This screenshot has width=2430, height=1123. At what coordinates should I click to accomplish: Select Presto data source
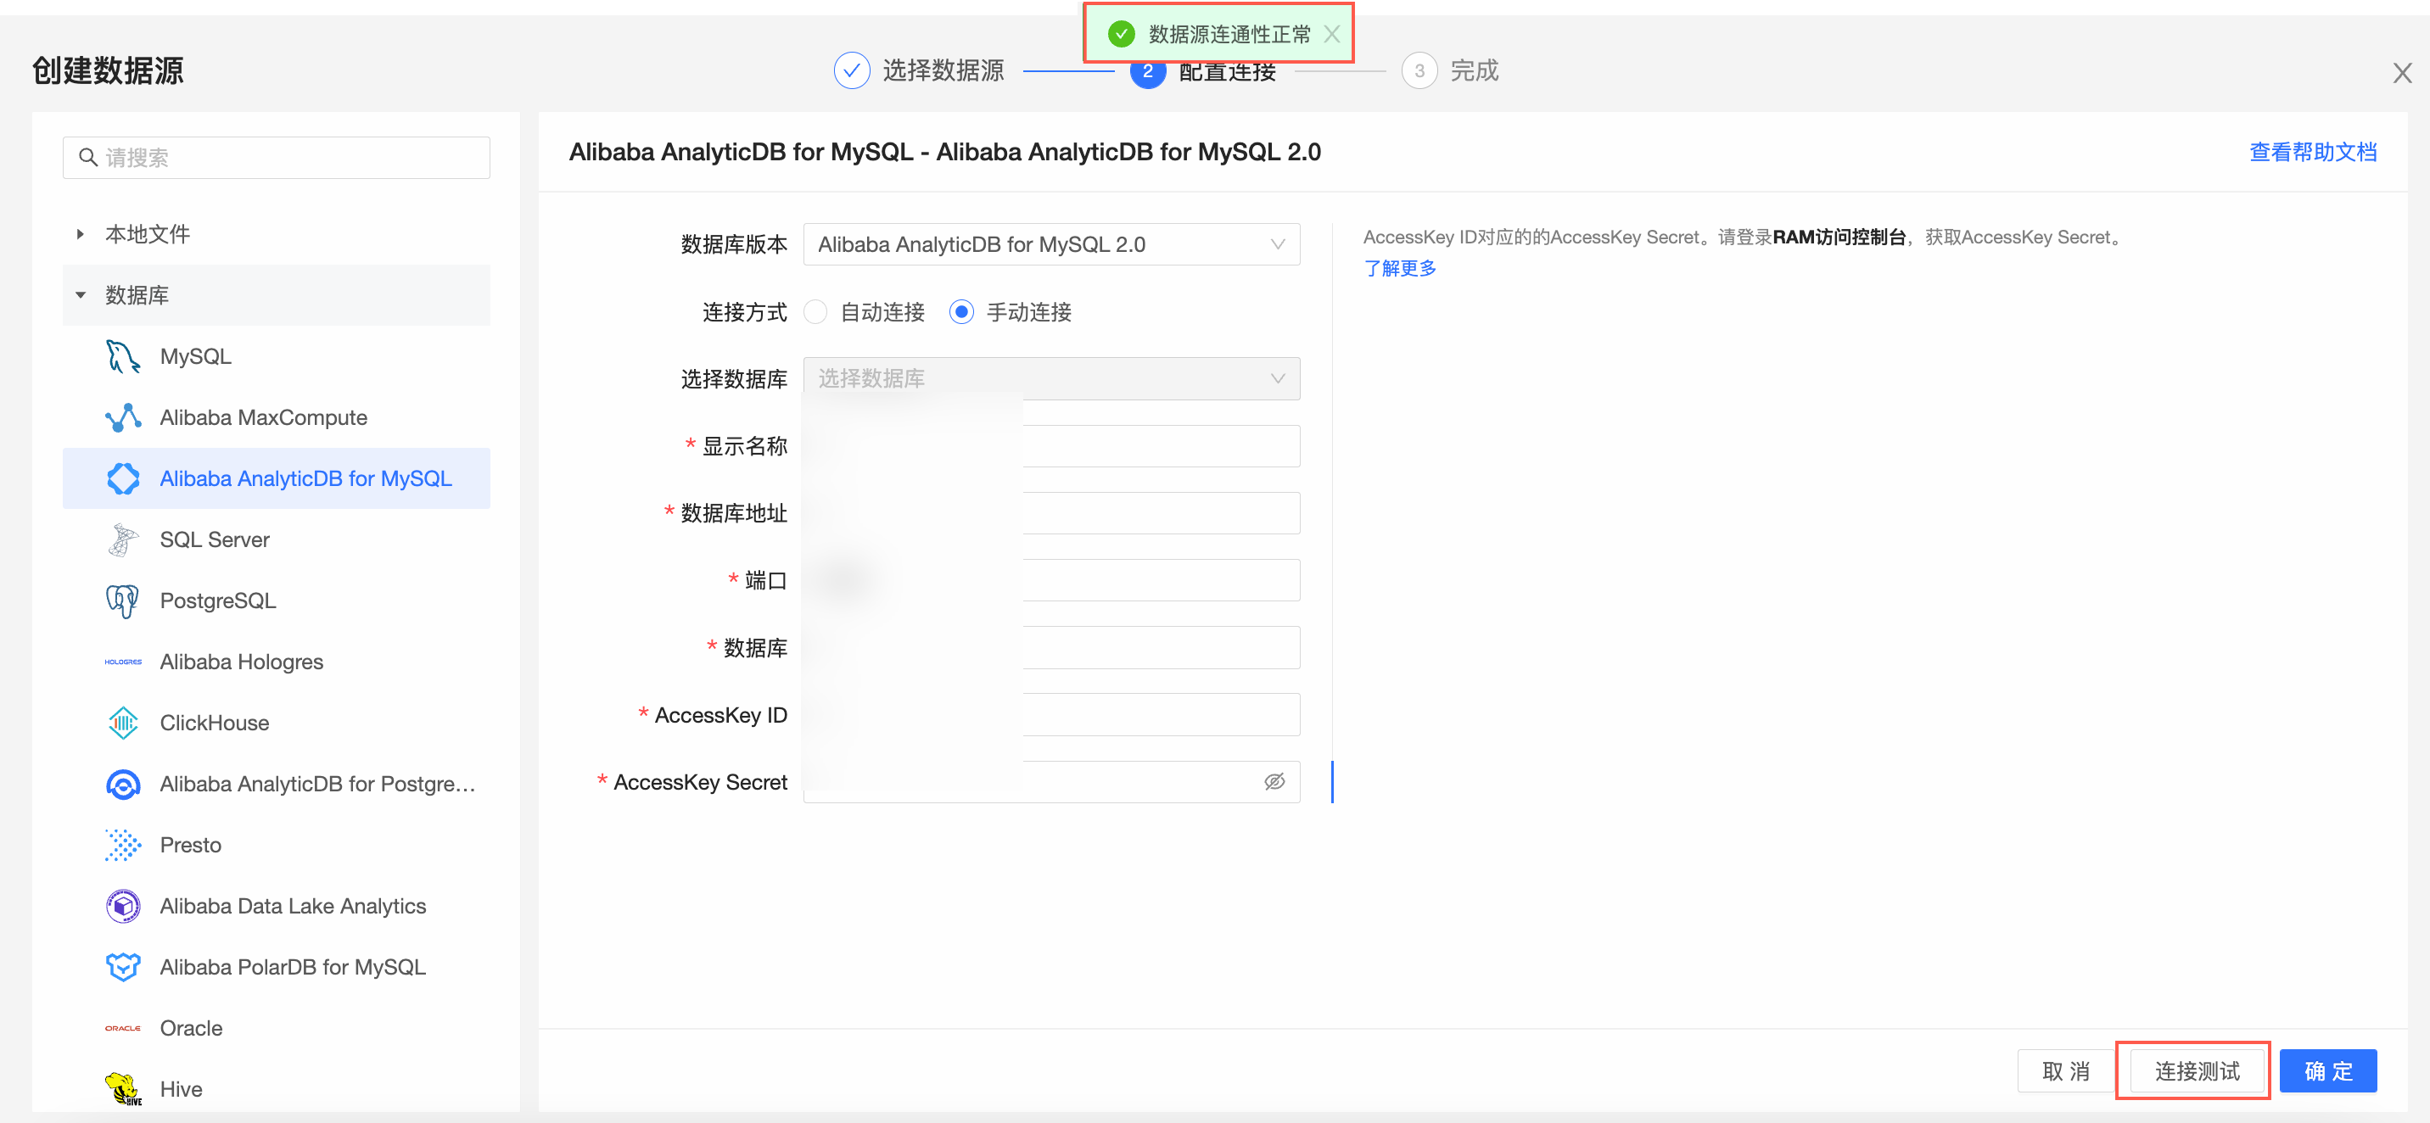(x=277, y=845)
